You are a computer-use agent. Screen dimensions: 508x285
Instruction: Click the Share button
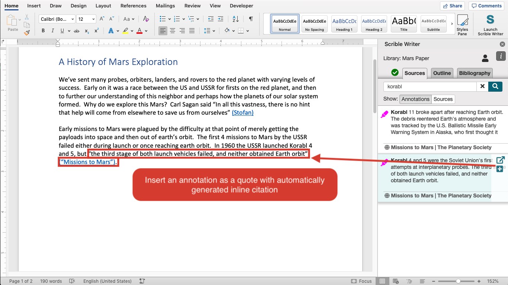pos(452,6)
